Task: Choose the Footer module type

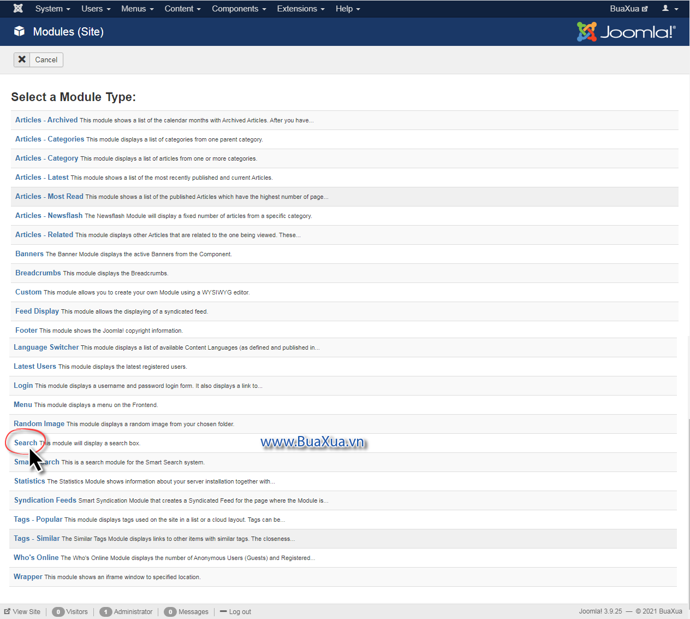Action: [x=26, y=330]
